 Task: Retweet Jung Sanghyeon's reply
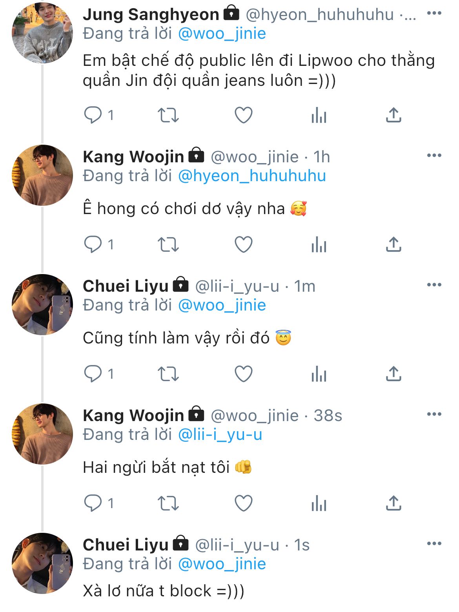pyautogui.click(x=168, y=115)
